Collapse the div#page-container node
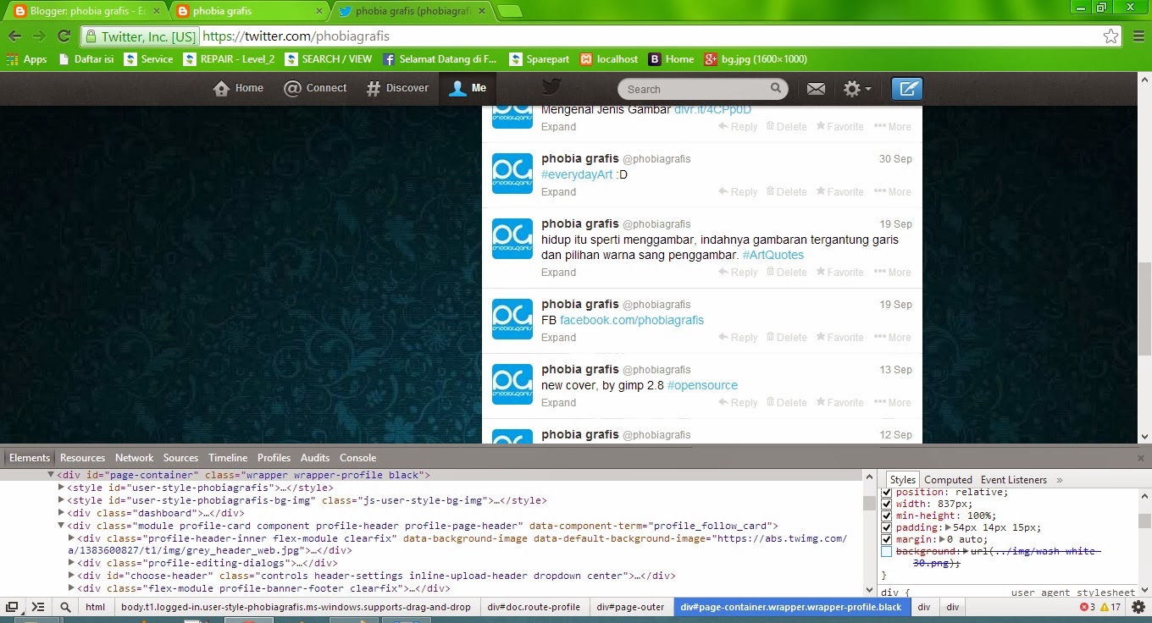Image resolution: width=1152 pixels, height=623 pixels. (51, 476)
